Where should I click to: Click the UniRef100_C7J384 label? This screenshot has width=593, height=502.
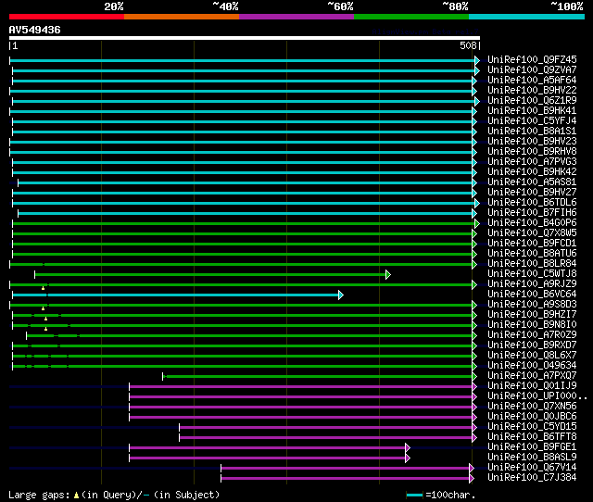(532, 478)
